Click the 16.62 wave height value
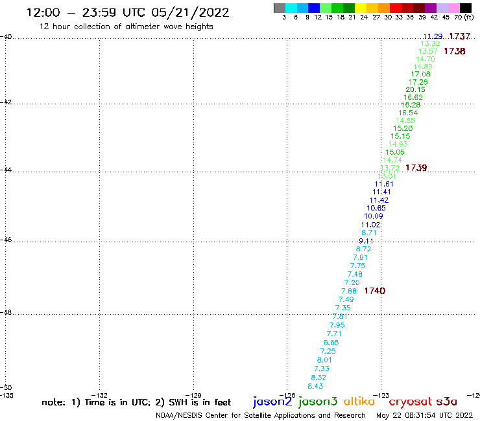Image resolution: width=480 pixels, height=421 pixels. (413, 97)
